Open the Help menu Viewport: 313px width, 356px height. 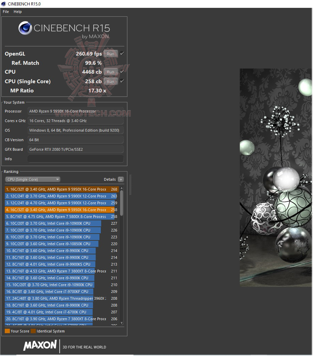coord(17,12)
